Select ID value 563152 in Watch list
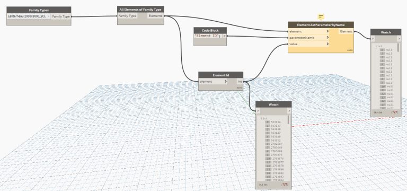Image resolution: width=407 pixels, height=191 pixels. (x=276, y=140)
